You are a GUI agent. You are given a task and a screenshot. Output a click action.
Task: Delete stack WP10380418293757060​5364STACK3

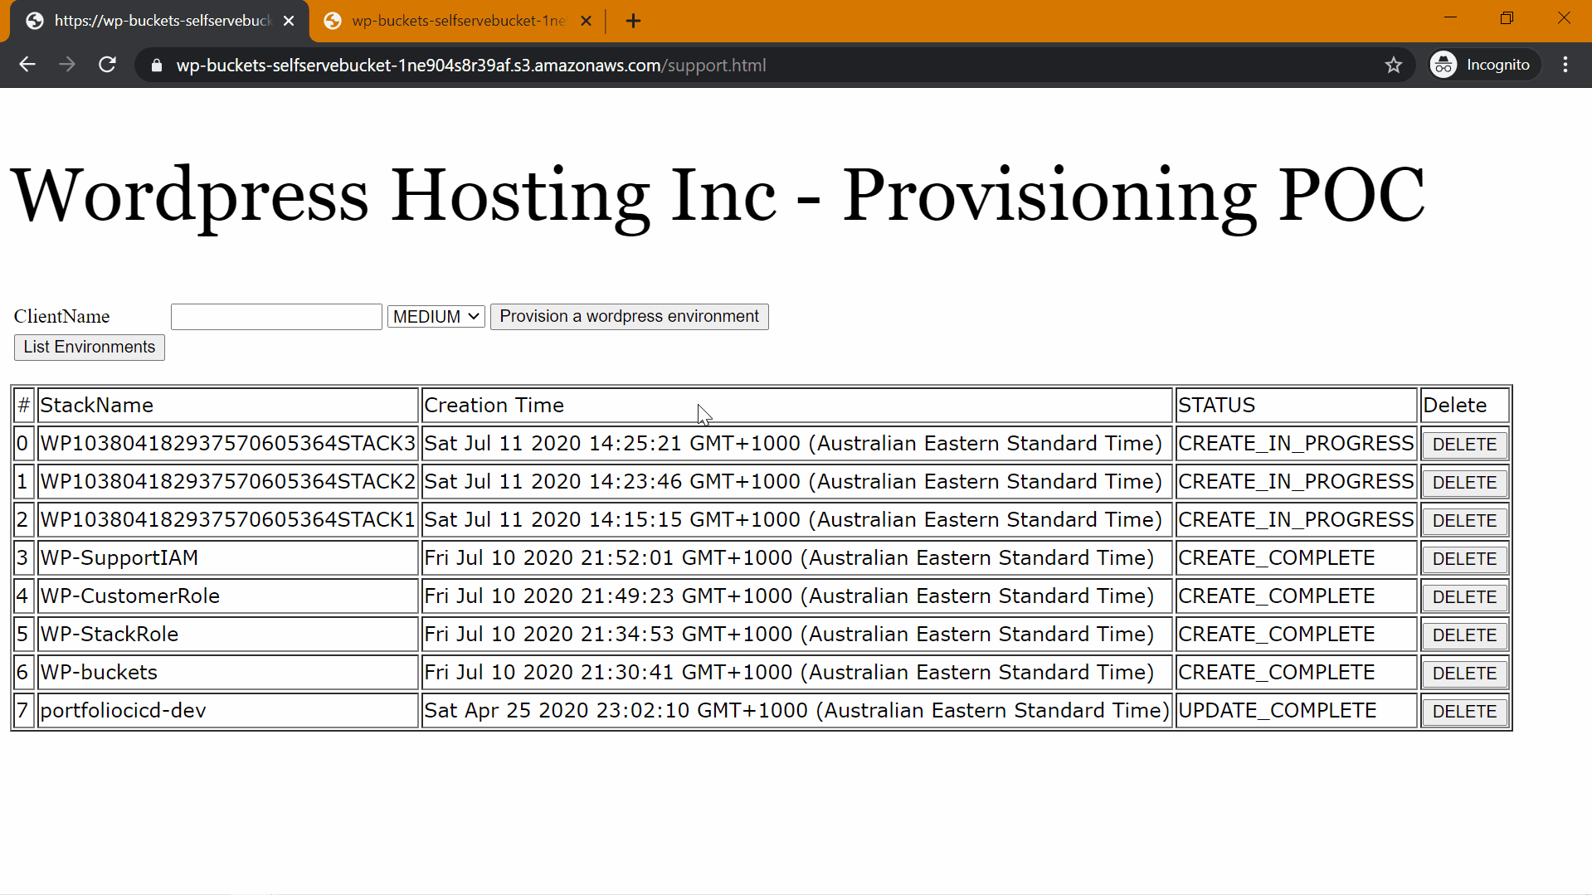click(x=1464, y=445)
